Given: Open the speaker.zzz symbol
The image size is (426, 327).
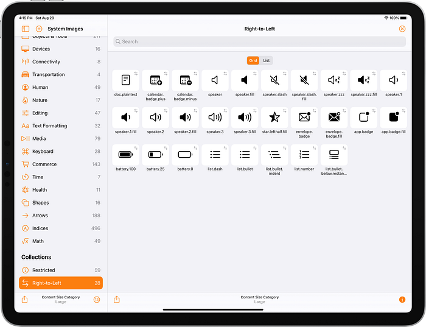Looking at the screenshot, I should coord(334,80).
